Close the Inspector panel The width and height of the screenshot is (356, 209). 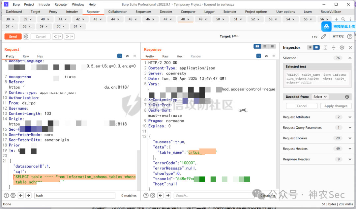[350, 48]
